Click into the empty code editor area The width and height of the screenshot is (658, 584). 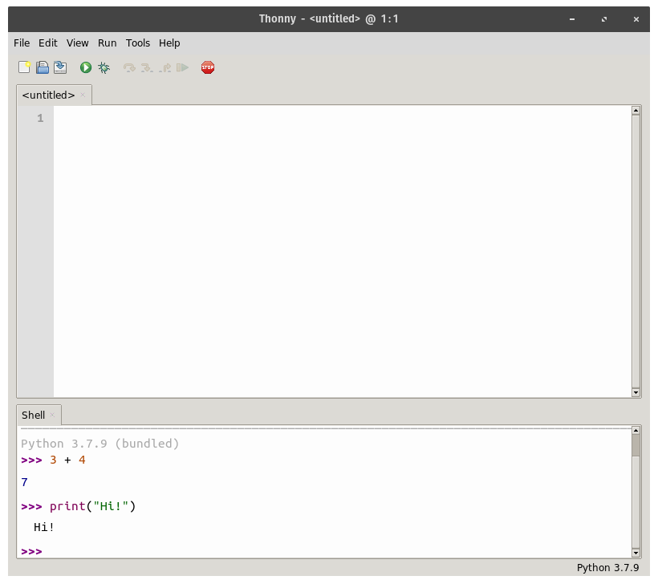coord(342,251)
